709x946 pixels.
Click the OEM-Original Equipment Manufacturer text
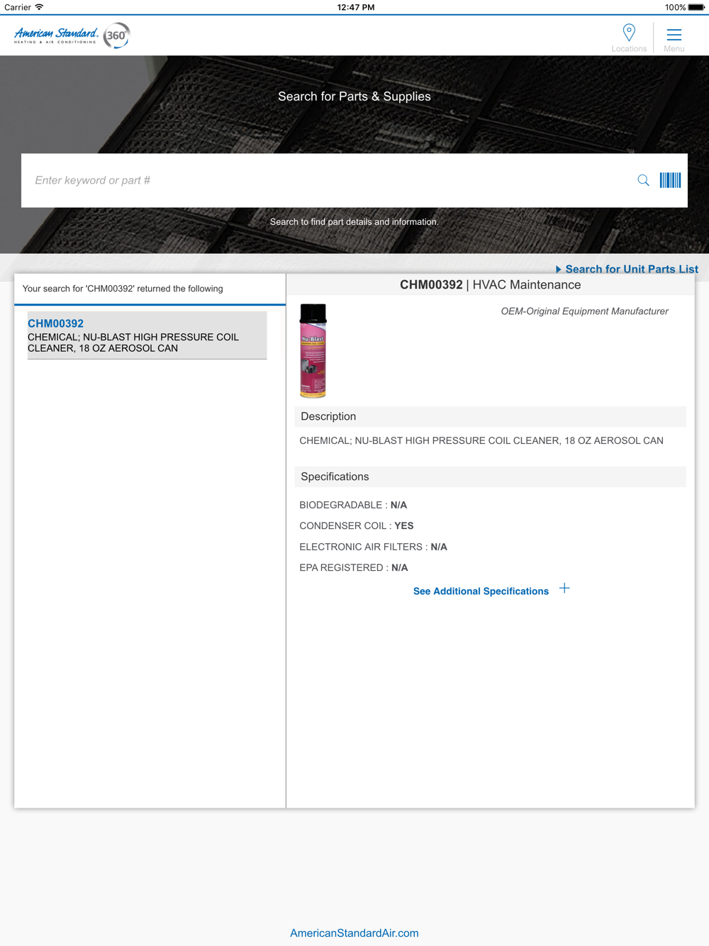[584, 311]
